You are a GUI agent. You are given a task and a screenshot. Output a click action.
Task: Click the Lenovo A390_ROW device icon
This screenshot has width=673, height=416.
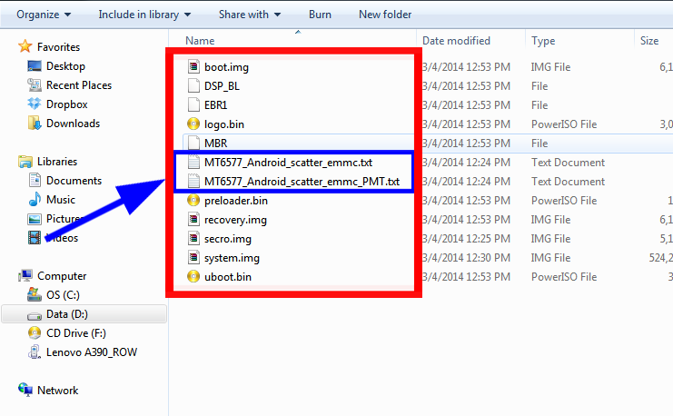(35, 352)
